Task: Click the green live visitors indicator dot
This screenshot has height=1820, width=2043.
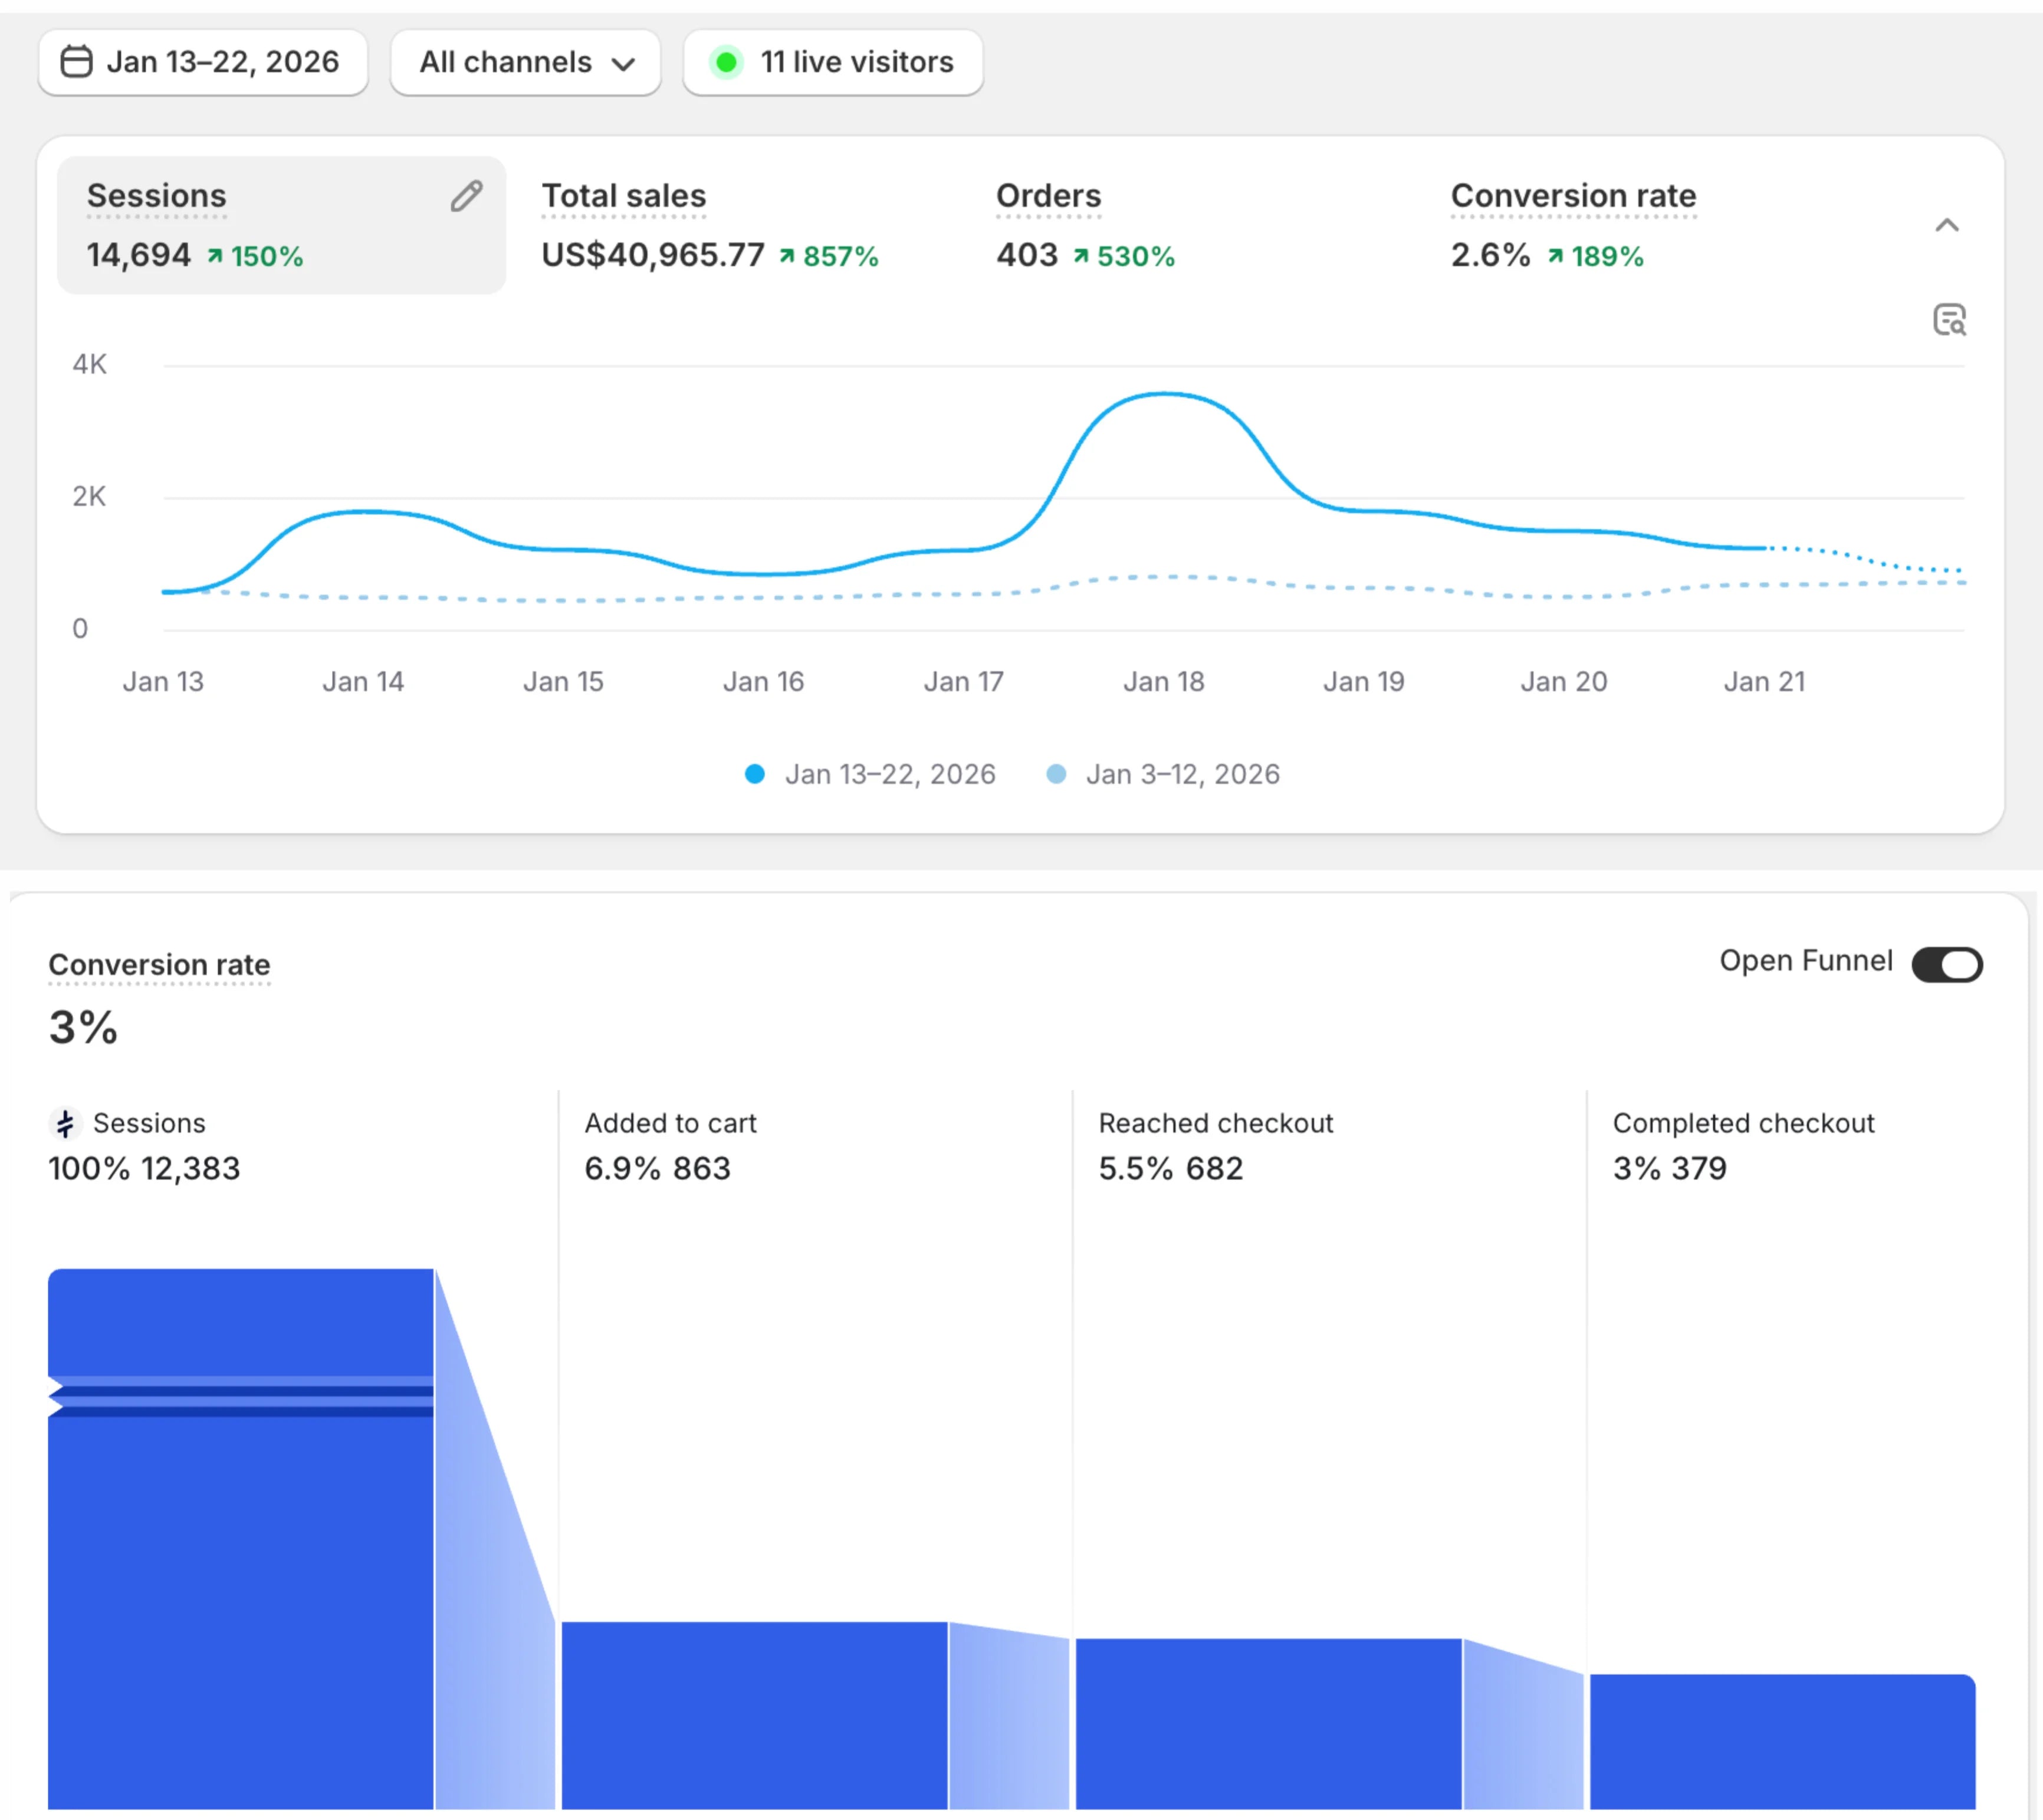Action: 727,62
